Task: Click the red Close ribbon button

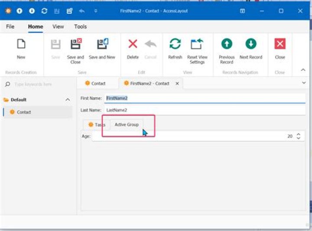Action: (280, 44)
